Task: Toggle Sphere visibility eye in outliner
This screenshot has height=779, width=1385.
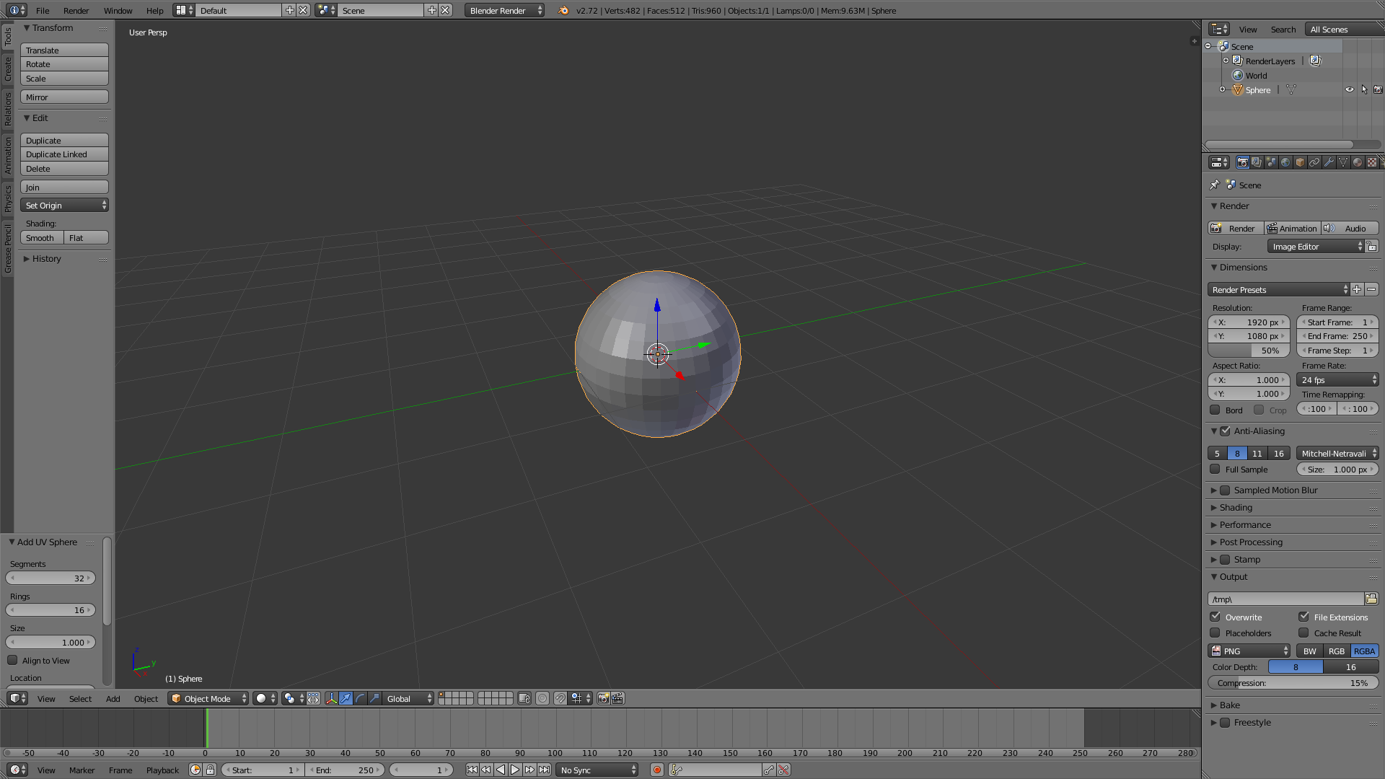Action: click(x=1349, y=90)
